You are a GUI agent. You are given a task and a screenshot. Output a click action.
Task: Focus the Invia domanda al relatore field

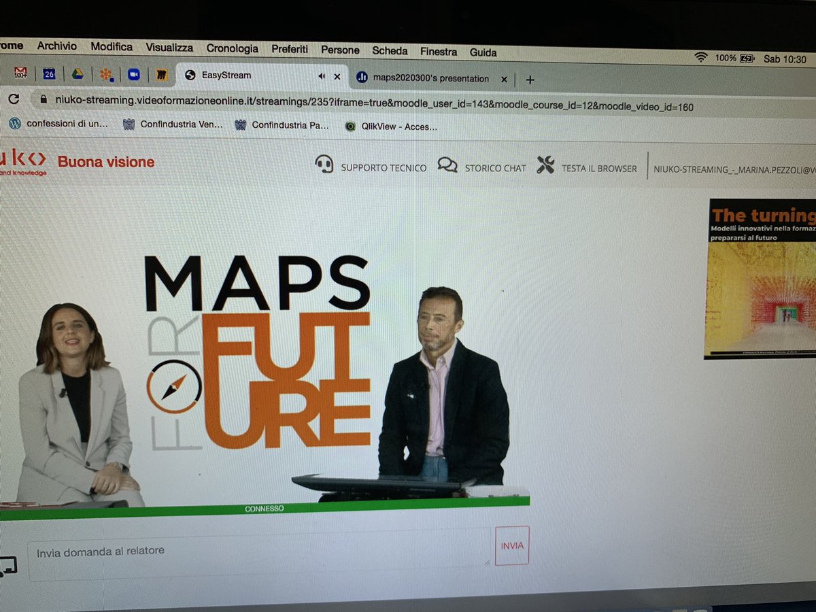(x=259, y=554)
